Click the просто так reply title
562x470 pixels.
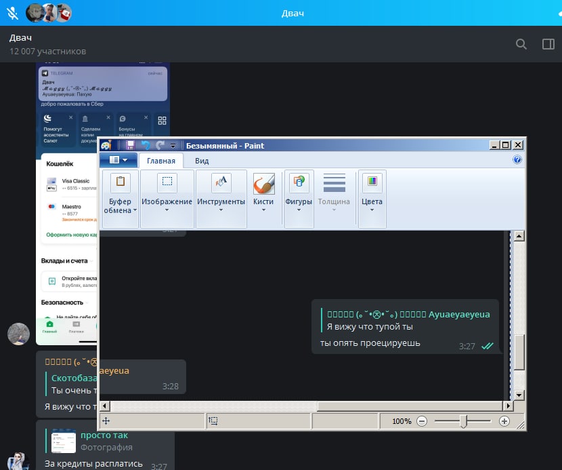point(104,435)
